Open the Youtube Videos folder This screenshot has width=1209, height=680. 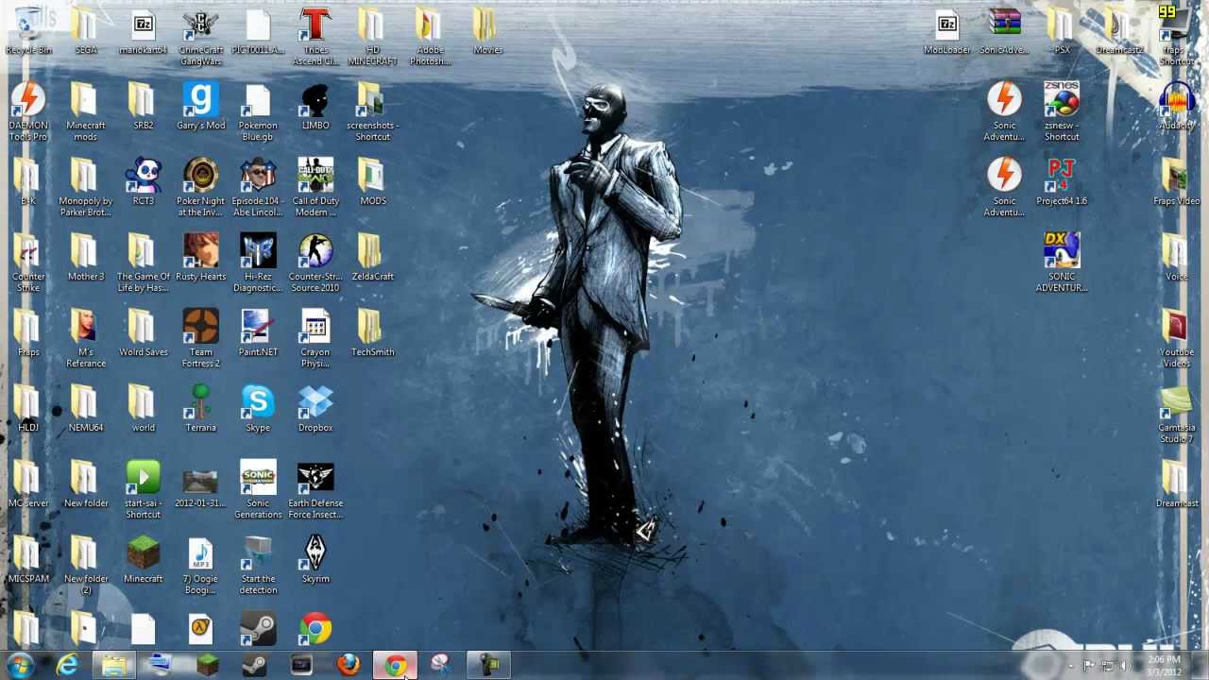click(x=1177, y=339)
